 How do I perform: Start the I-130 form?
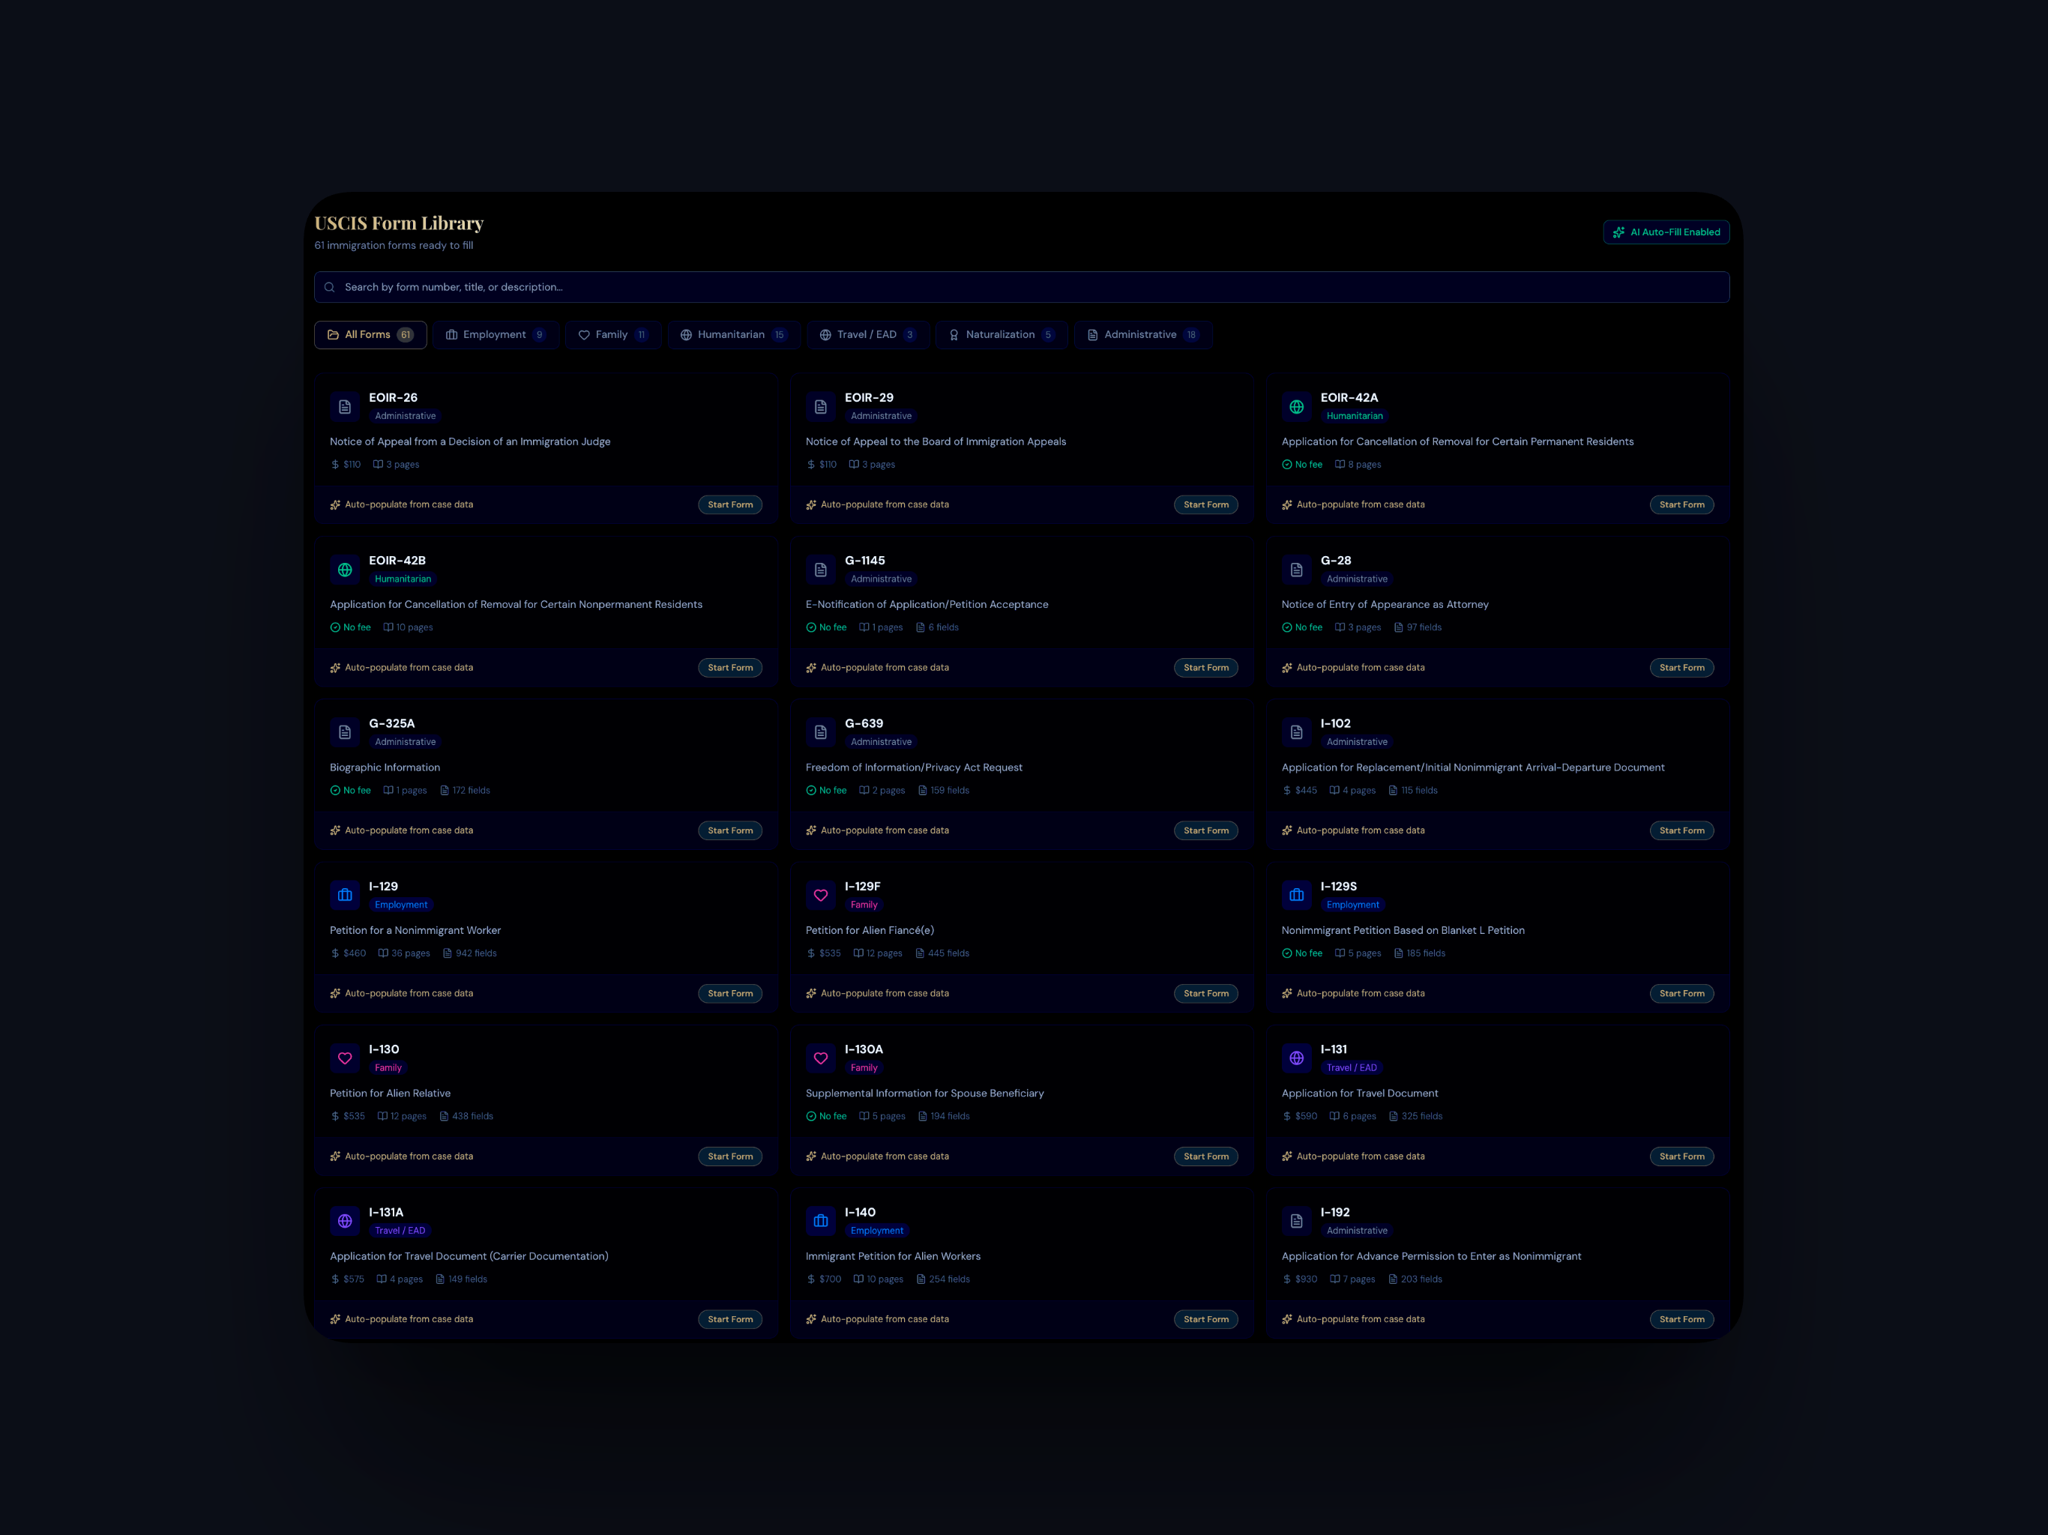click(x=730, y=1156)
